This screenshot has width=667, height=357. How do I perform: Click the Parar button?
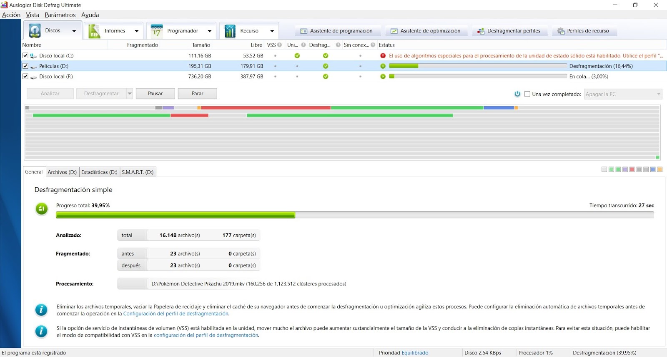[x=198, y=94]
